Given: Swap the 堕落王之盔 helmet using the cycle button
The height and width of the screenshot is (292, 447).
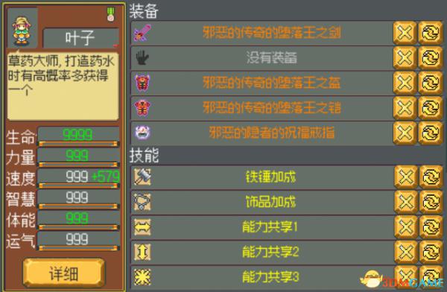Looking at the screenshot, I should coord(431,83).
